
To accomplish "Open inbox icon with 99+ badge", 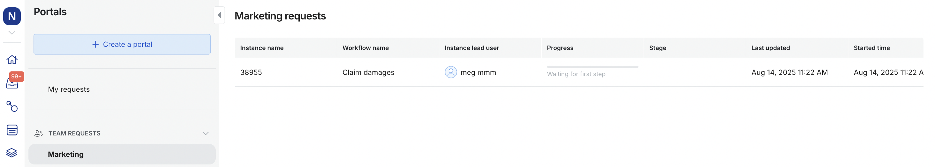I will 12,83.
